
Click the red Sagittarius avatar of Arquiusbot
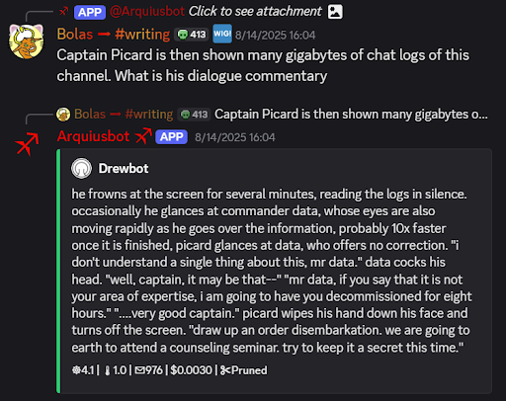(x=27, y=143)
